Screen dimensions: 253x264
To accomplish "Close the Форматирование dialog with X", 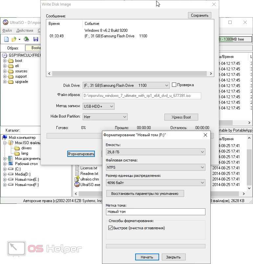I will (205, 135).
